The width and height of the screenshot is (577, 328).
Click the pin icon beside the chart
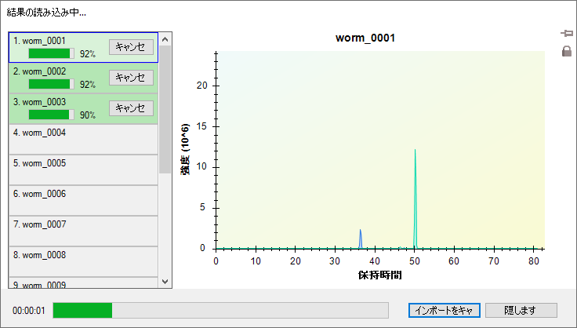567,34
